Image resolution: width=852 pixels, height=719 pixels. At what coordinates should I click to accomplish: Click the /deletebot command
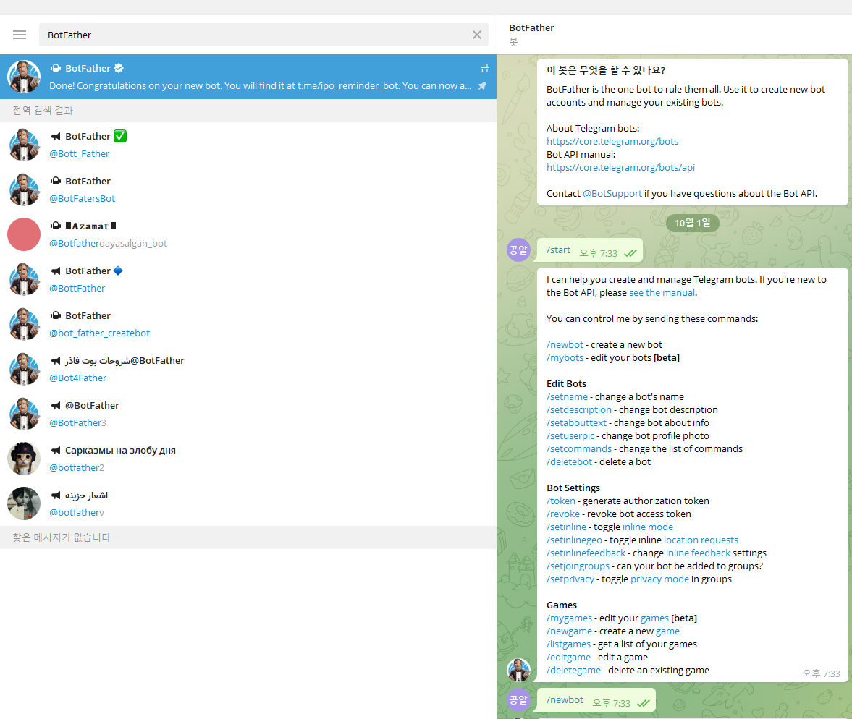click(570, 461)
